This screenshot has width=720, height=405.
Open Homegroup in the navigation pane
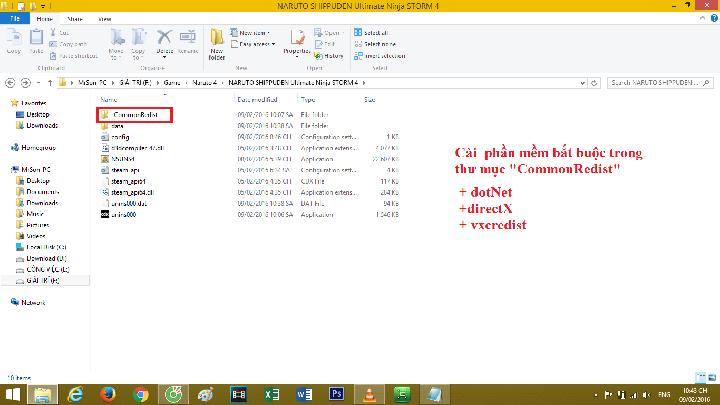pyautogui.click(x=33, y=148)
